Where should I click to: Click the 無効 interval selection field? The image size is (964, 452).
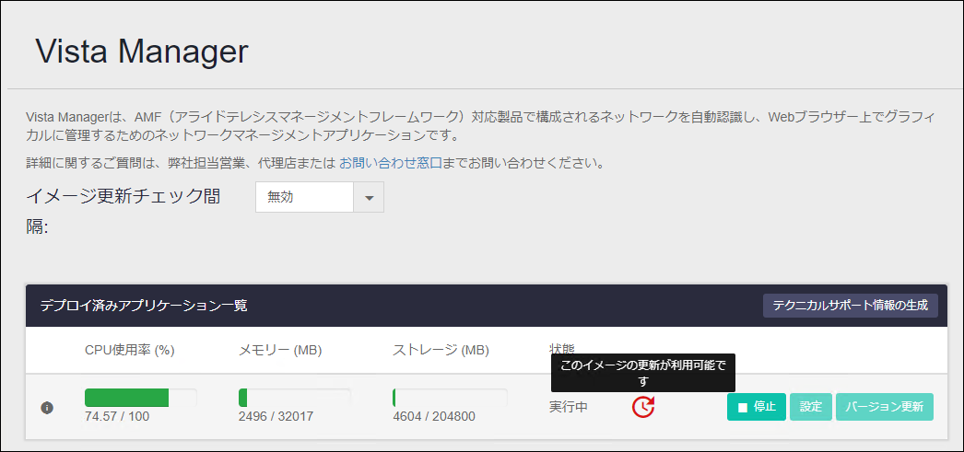point(305,197)
